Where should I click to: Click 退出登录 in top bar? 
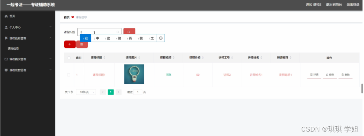point(353,4)
